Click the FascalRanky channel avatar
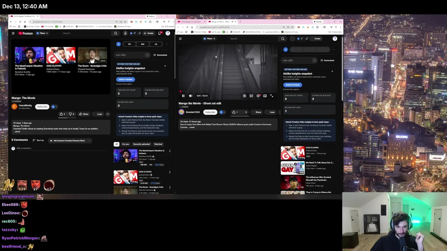 tap(14, 107)
